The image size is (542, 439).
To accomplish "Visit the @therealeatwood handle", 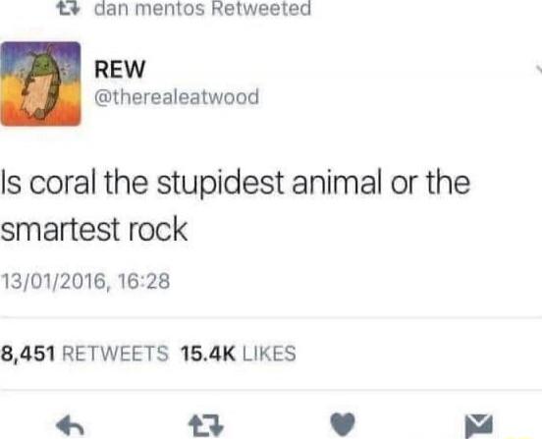I will pyautogui.click(x=177, y=97).
